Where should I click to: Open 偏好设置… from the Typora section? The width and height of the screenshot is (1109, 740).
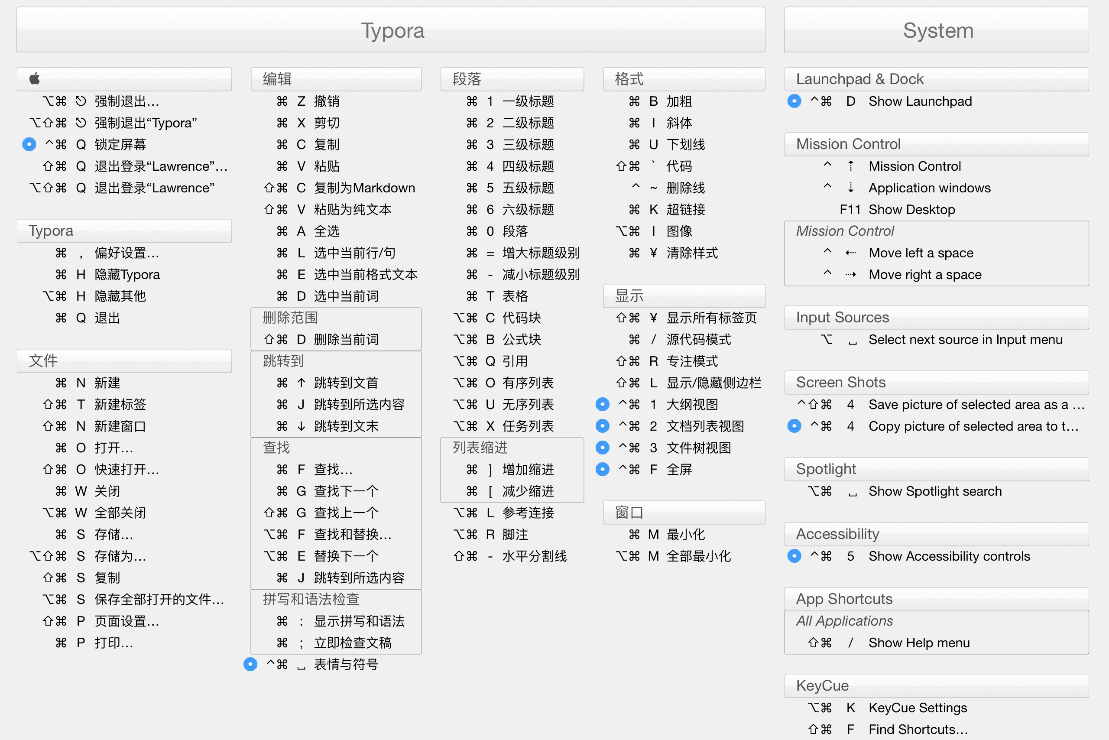[x=107, y=253]
